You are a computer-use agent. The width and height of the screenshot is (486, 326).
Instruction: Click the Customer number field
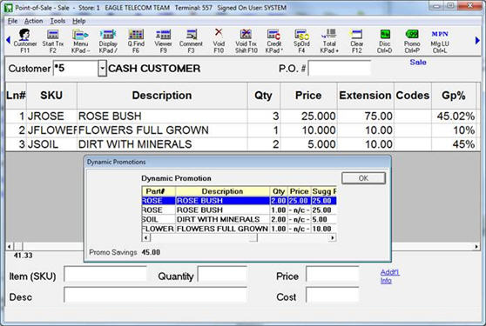click(76, 69)
